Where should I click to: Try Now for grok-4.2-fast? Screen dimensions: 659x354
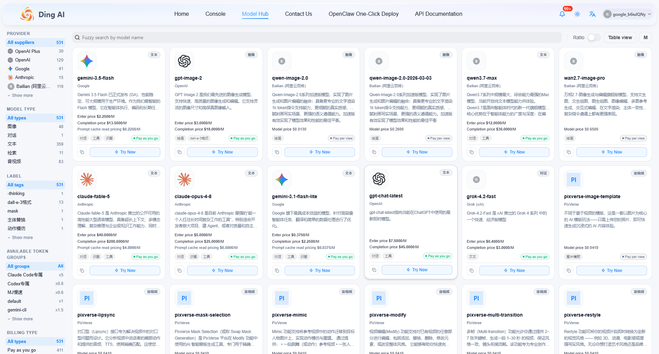coord(514,271)
